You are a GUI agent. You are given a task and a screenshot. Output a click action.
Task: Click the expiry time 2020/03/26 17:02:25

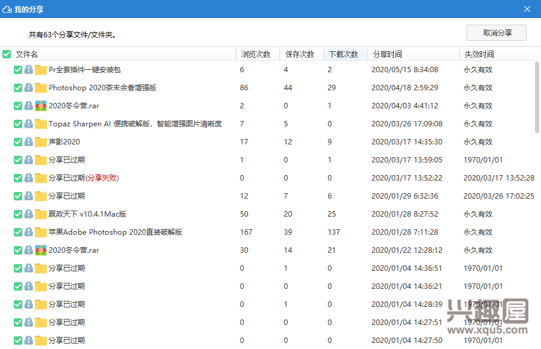point(498,196)
